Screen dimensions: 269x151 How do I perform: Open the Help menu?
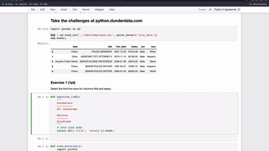tap(112, 10)
